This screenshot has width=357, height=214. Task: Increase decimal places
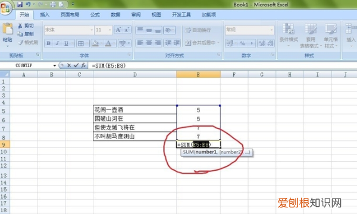[262, 43]
